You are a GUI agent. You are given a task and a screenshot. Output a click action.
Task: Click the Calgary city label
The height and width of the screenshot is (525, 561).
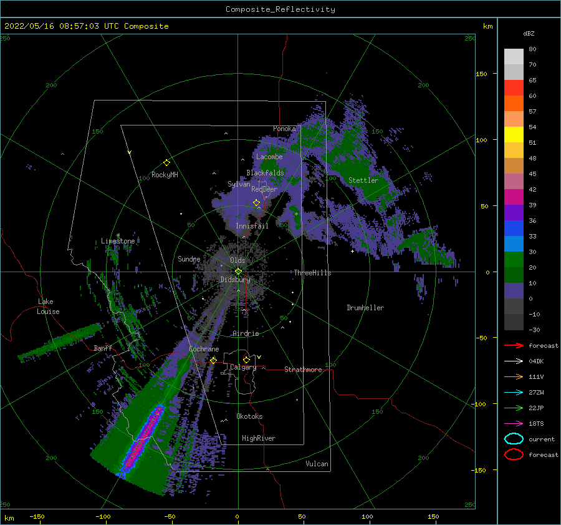coord(243,367)
